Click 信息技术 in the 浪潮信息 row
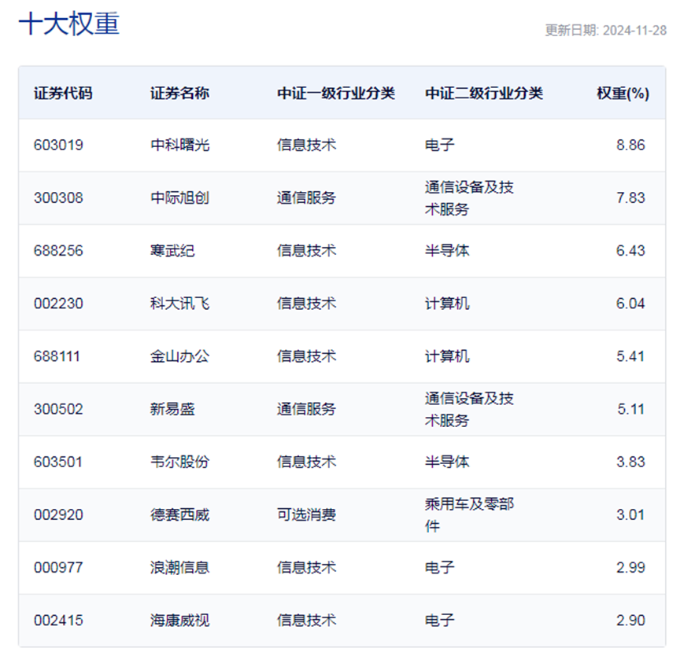The width and height of the screenshot is (680, 656). [307, 568]
